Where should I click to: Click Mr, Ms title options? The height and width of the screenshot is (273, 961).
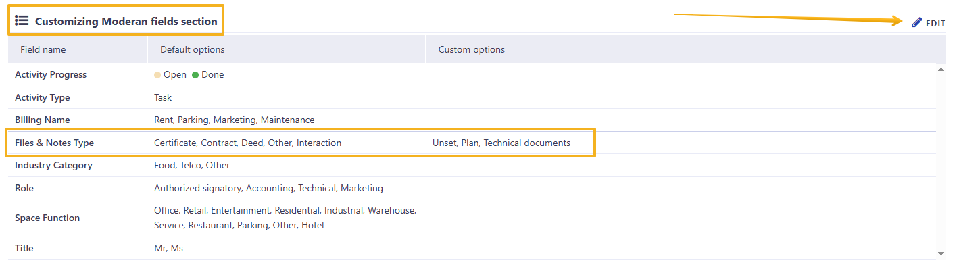tap(168, 248)
